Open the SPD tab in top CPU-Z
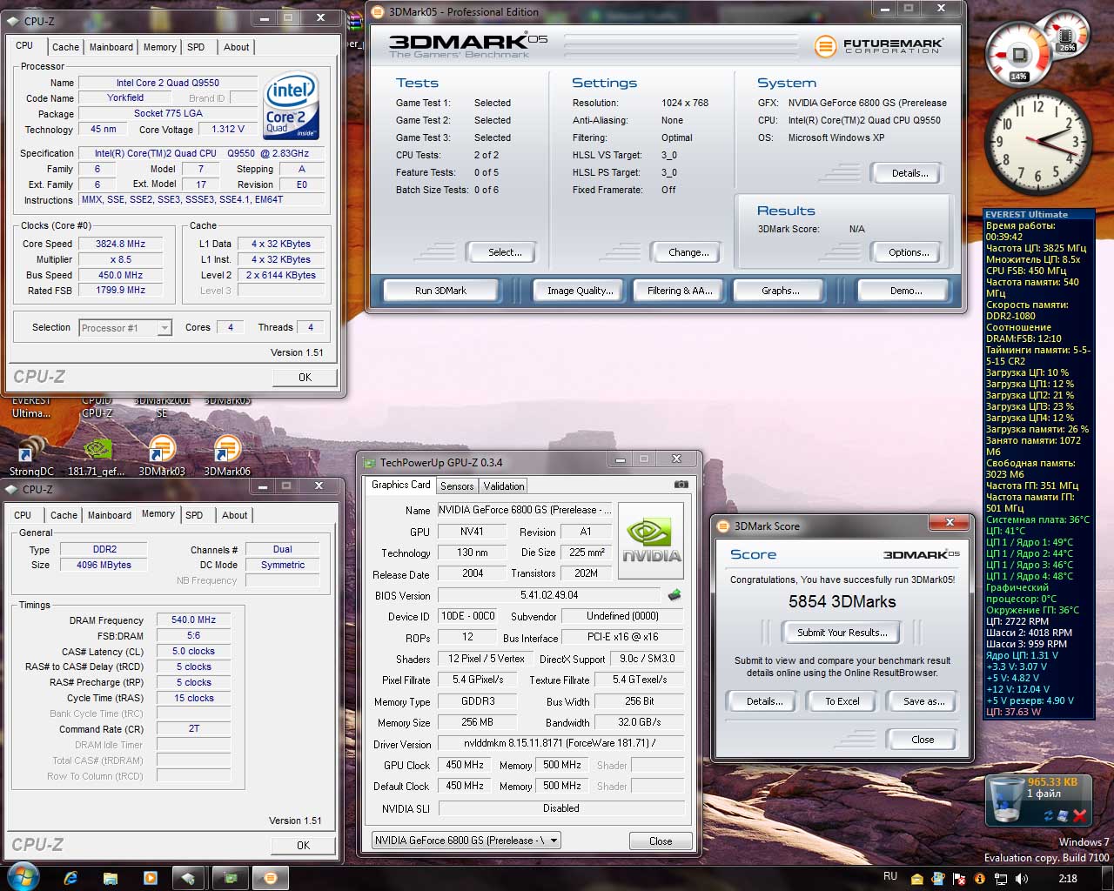Viewport: 1114px width, 891px height. click(196, 47)
